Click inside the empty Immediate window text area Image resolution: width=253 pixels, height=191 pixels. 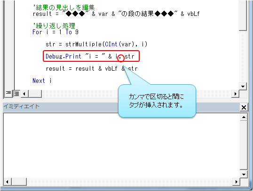(121, 146)
